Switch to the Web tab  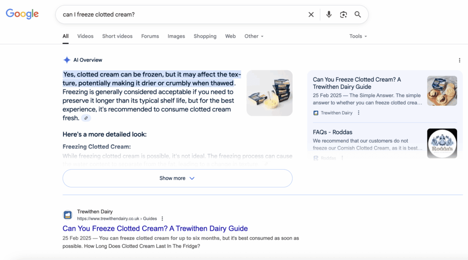pyautogui.click(x=230, y=36)
